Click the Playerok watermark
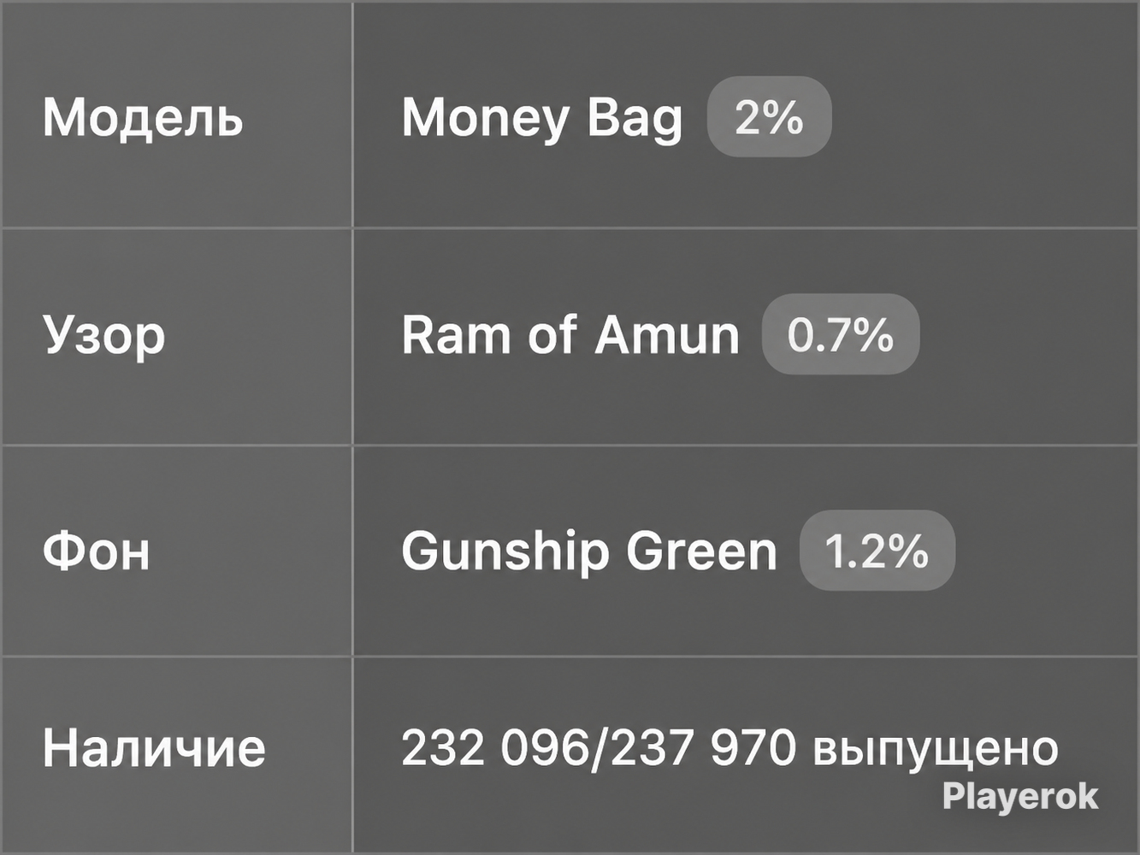The height and width of the screenshot is (855, 1140). [1019, 797]
